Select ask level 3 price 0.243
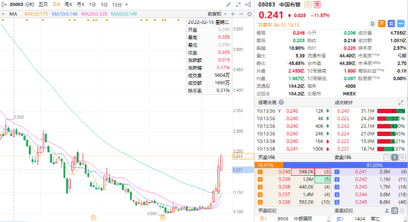 point(361,187)
